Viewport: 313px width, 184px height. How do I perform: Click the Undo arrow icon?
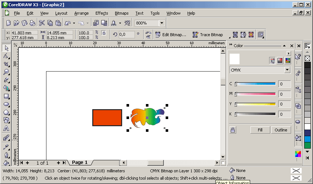pyautogui.click(x=68, y=23)
